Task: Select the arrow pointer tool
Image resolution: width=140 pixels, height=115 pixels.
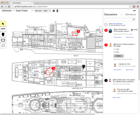Action: (x=3, y=24)
